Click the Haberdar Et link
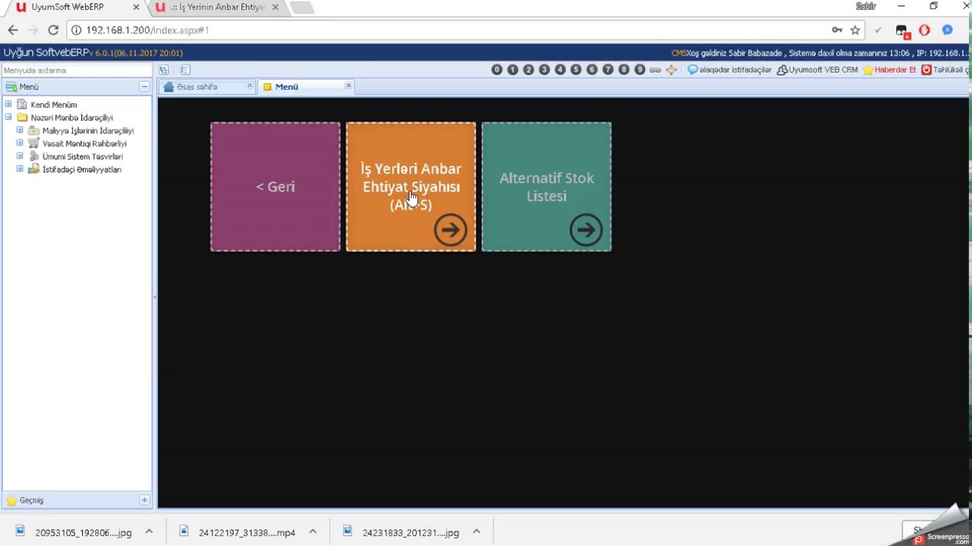 pos(890,70)
